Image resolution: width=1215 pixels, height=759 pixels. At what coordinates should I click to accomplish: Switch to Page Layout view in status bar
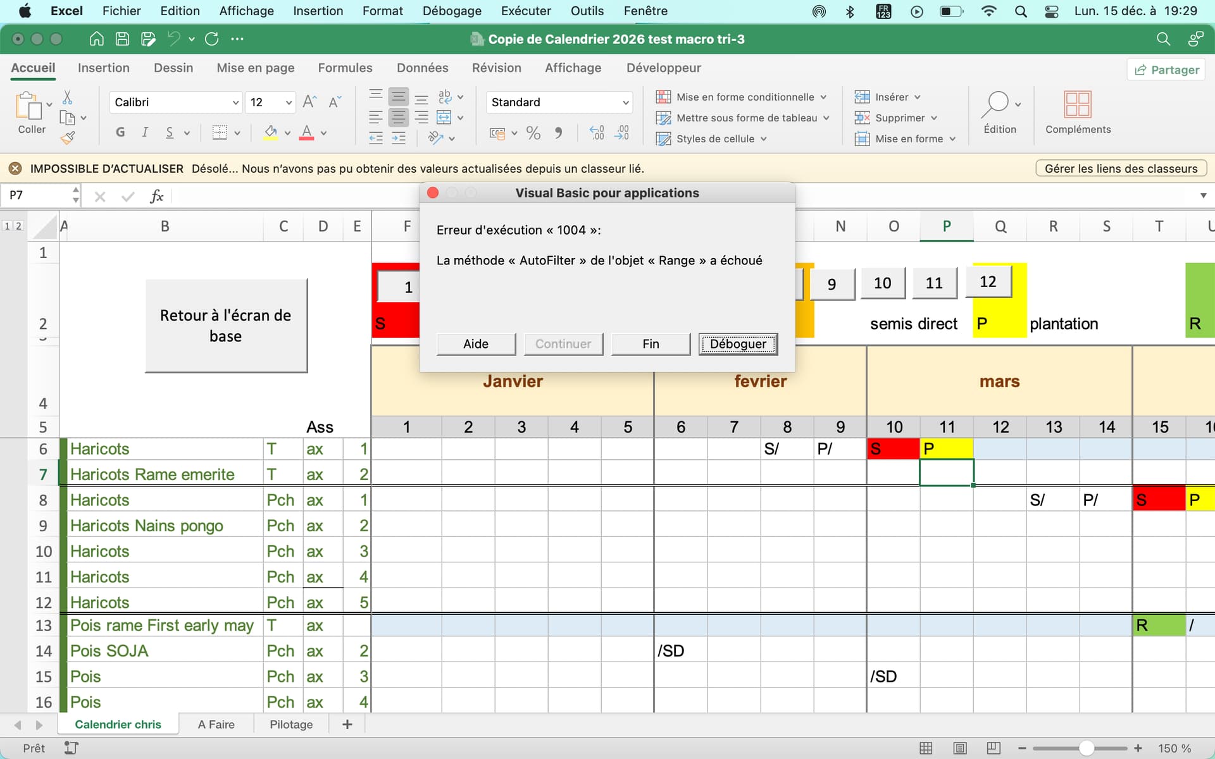pyautogui.click(x=959, y=748)
